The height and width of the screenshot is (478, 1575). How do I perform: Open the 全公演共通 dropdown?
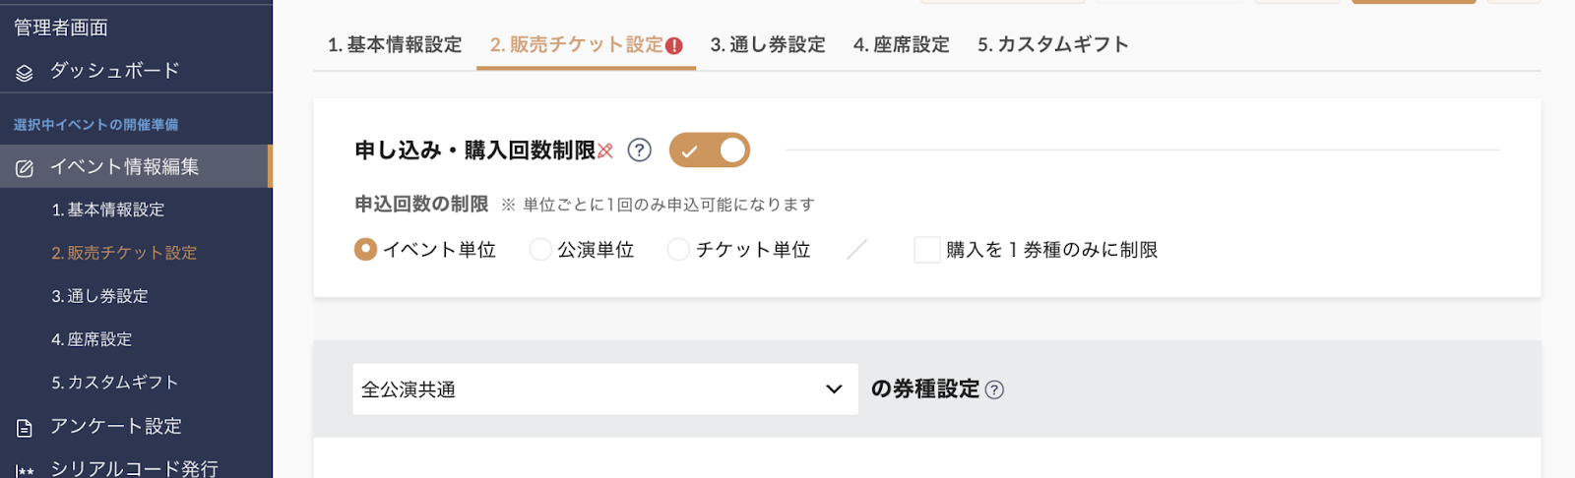[605, 389]
